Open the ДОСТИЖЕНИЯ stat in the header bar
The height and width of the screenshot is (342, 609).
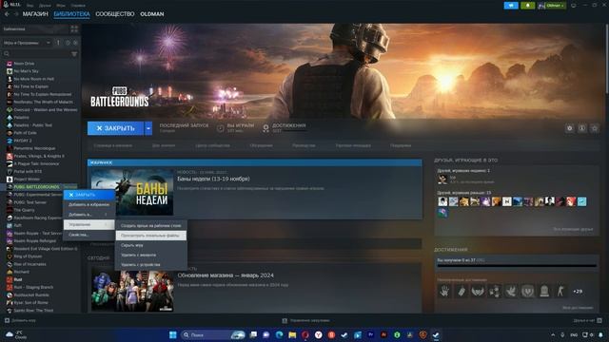[285, 128]
